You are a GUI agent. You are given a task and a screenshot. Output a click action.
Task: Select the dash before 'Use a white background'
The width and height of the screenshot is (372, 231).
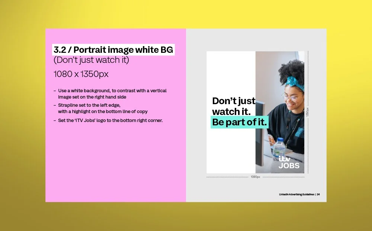coord(55,90)
